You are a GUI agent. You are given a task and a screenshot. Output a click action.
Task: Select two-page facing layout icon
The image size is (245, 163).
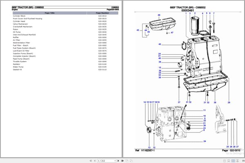pyautogui.click(x=233, y=161)
